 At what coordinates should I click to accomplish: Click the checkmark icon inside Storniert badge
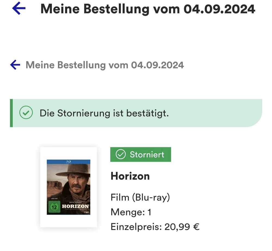pos(120,155)
